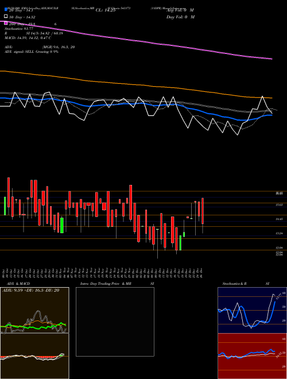Open the empty Intra Day Trading Price panel

click(115, 322)
